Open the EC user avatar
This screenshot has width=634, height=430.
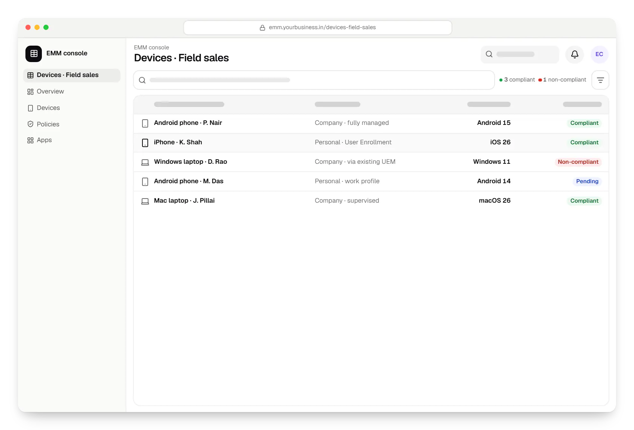click(599, 54)
